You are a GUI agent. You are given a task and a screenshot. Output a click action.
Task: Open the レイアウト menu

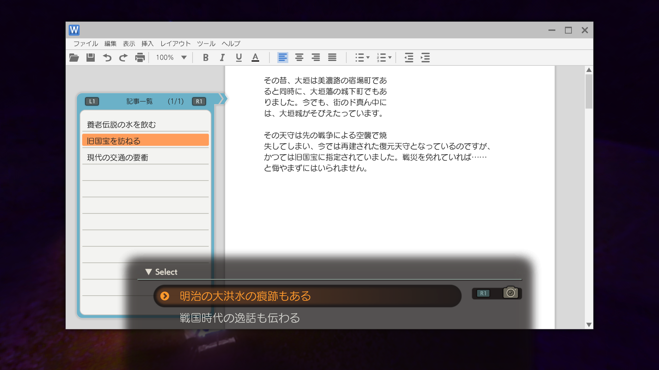[x=175, y=44]
